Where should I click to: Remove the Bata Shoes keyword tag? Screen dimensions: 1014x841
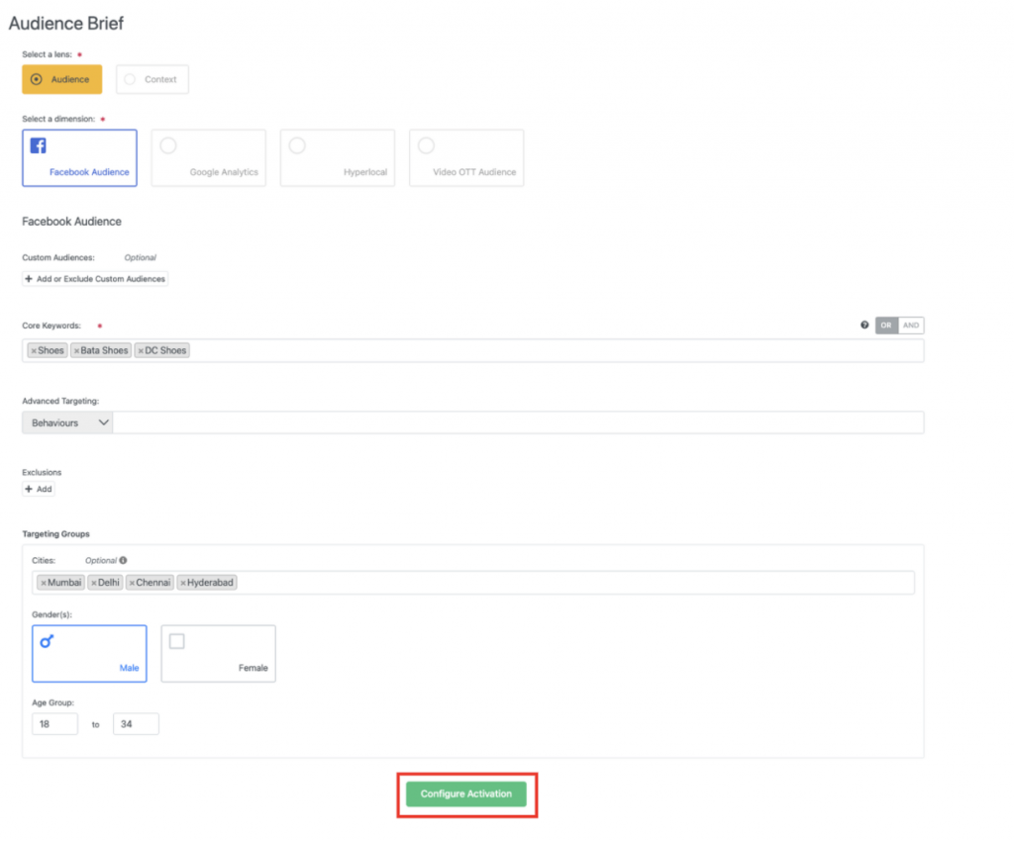tap(76, 350)
